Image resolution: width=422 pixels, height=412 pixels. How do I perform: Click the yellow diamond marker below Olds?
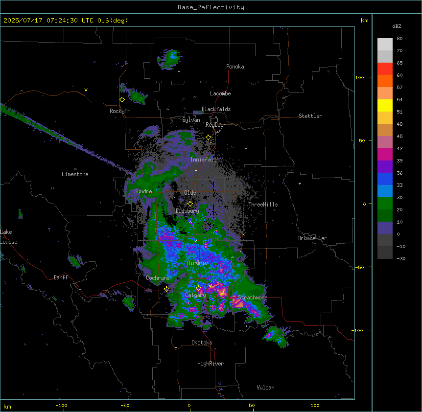(x=190, y=204)
